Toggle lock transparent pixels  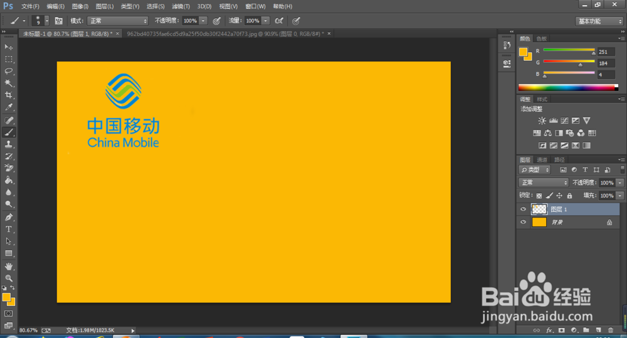pos(539,196)
